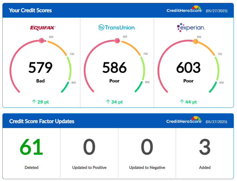The height and width of the screenshot is (181, 237).
Task: Click the Experian orange gauge marker knob
Action: coord(196,41)
